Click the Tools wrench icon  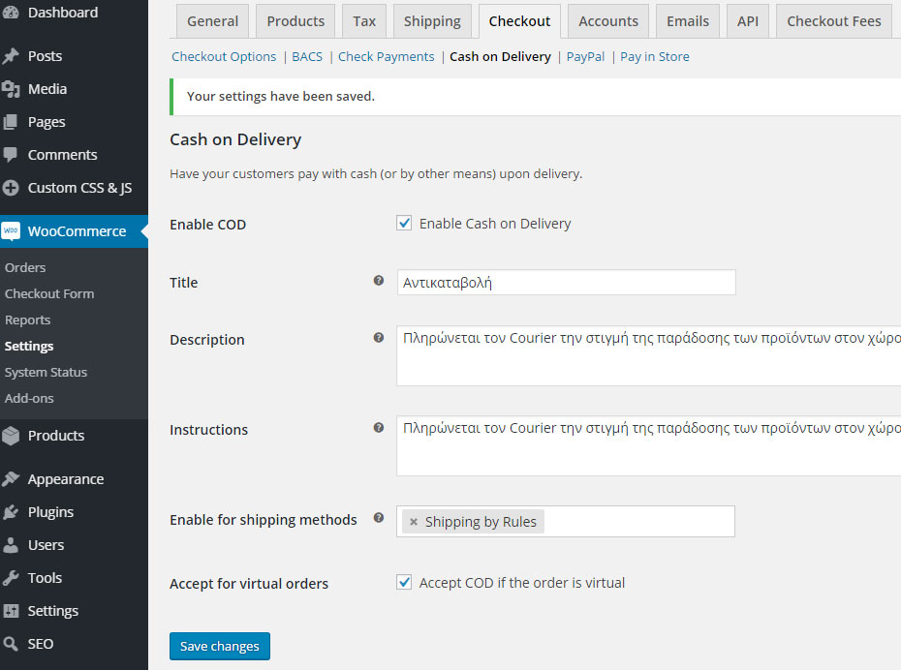point(12,578)
